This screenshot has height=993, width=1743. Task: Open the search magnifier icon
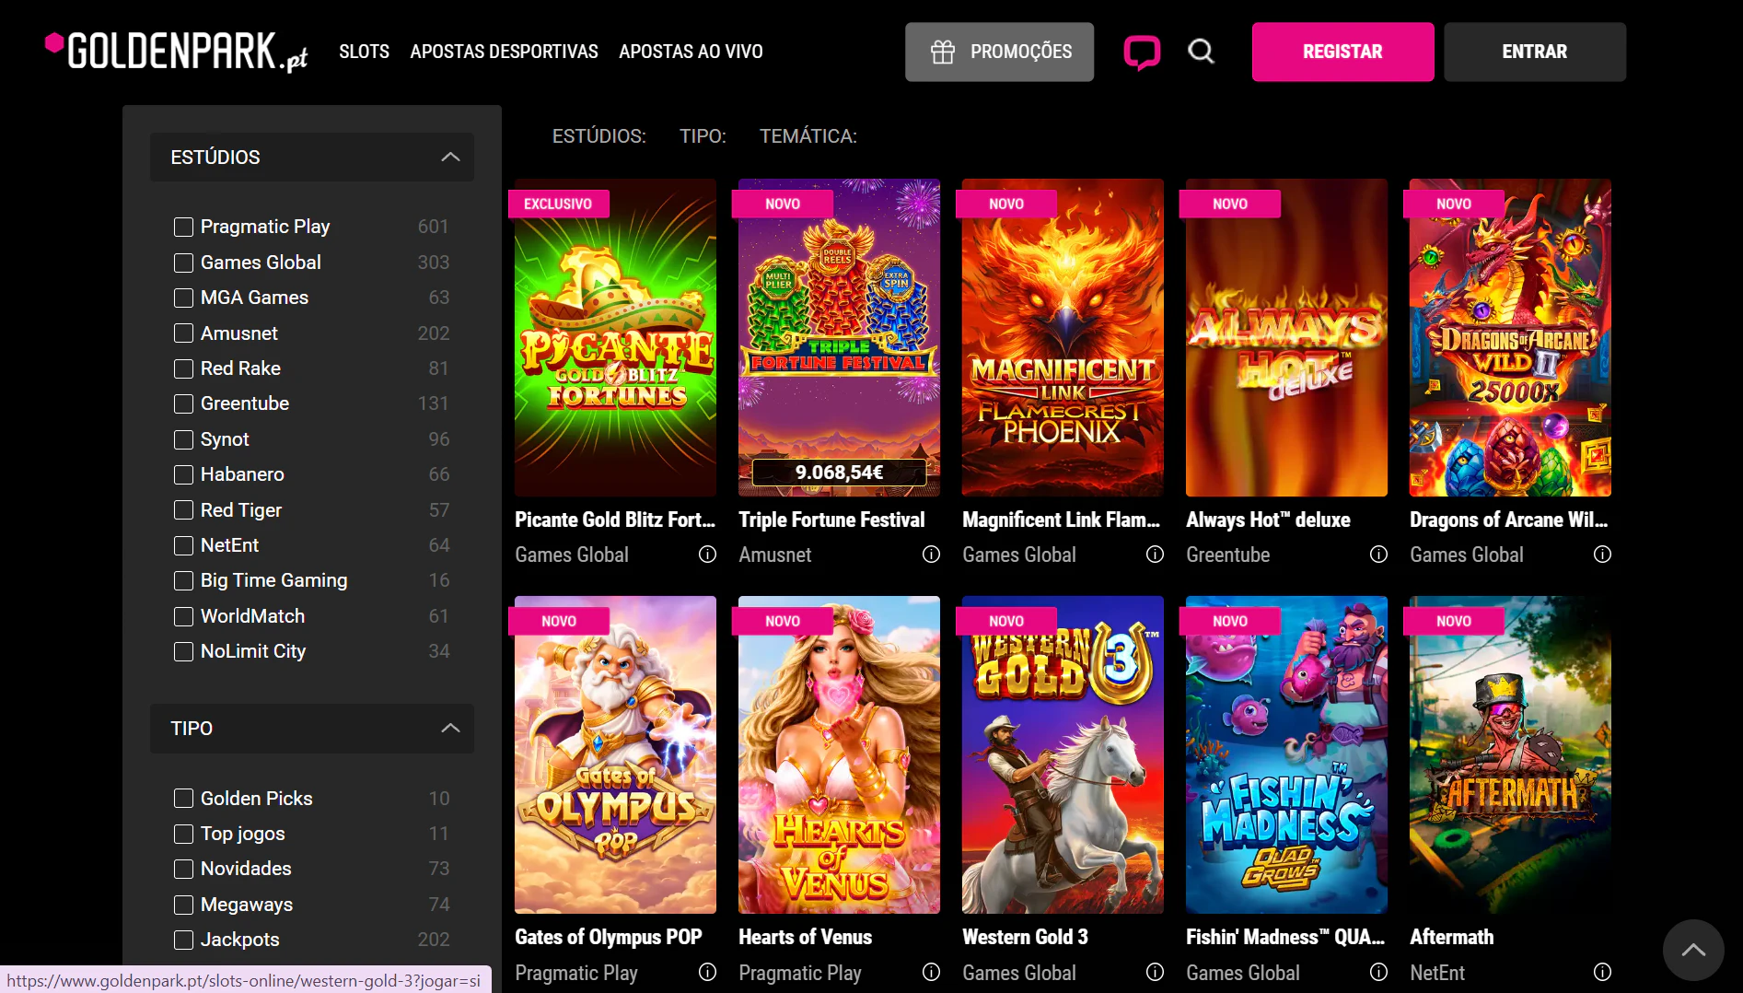tap(1201, 52)
